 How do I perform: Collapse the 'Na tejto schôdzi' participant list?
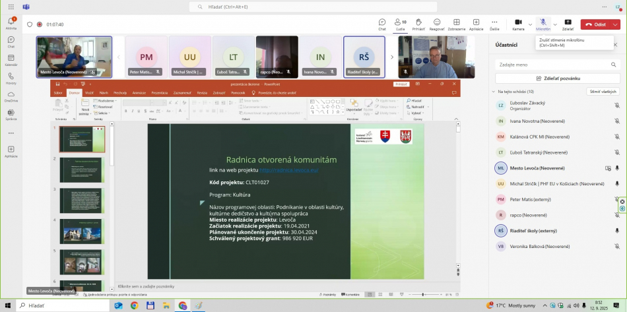(x=493, y=92)
